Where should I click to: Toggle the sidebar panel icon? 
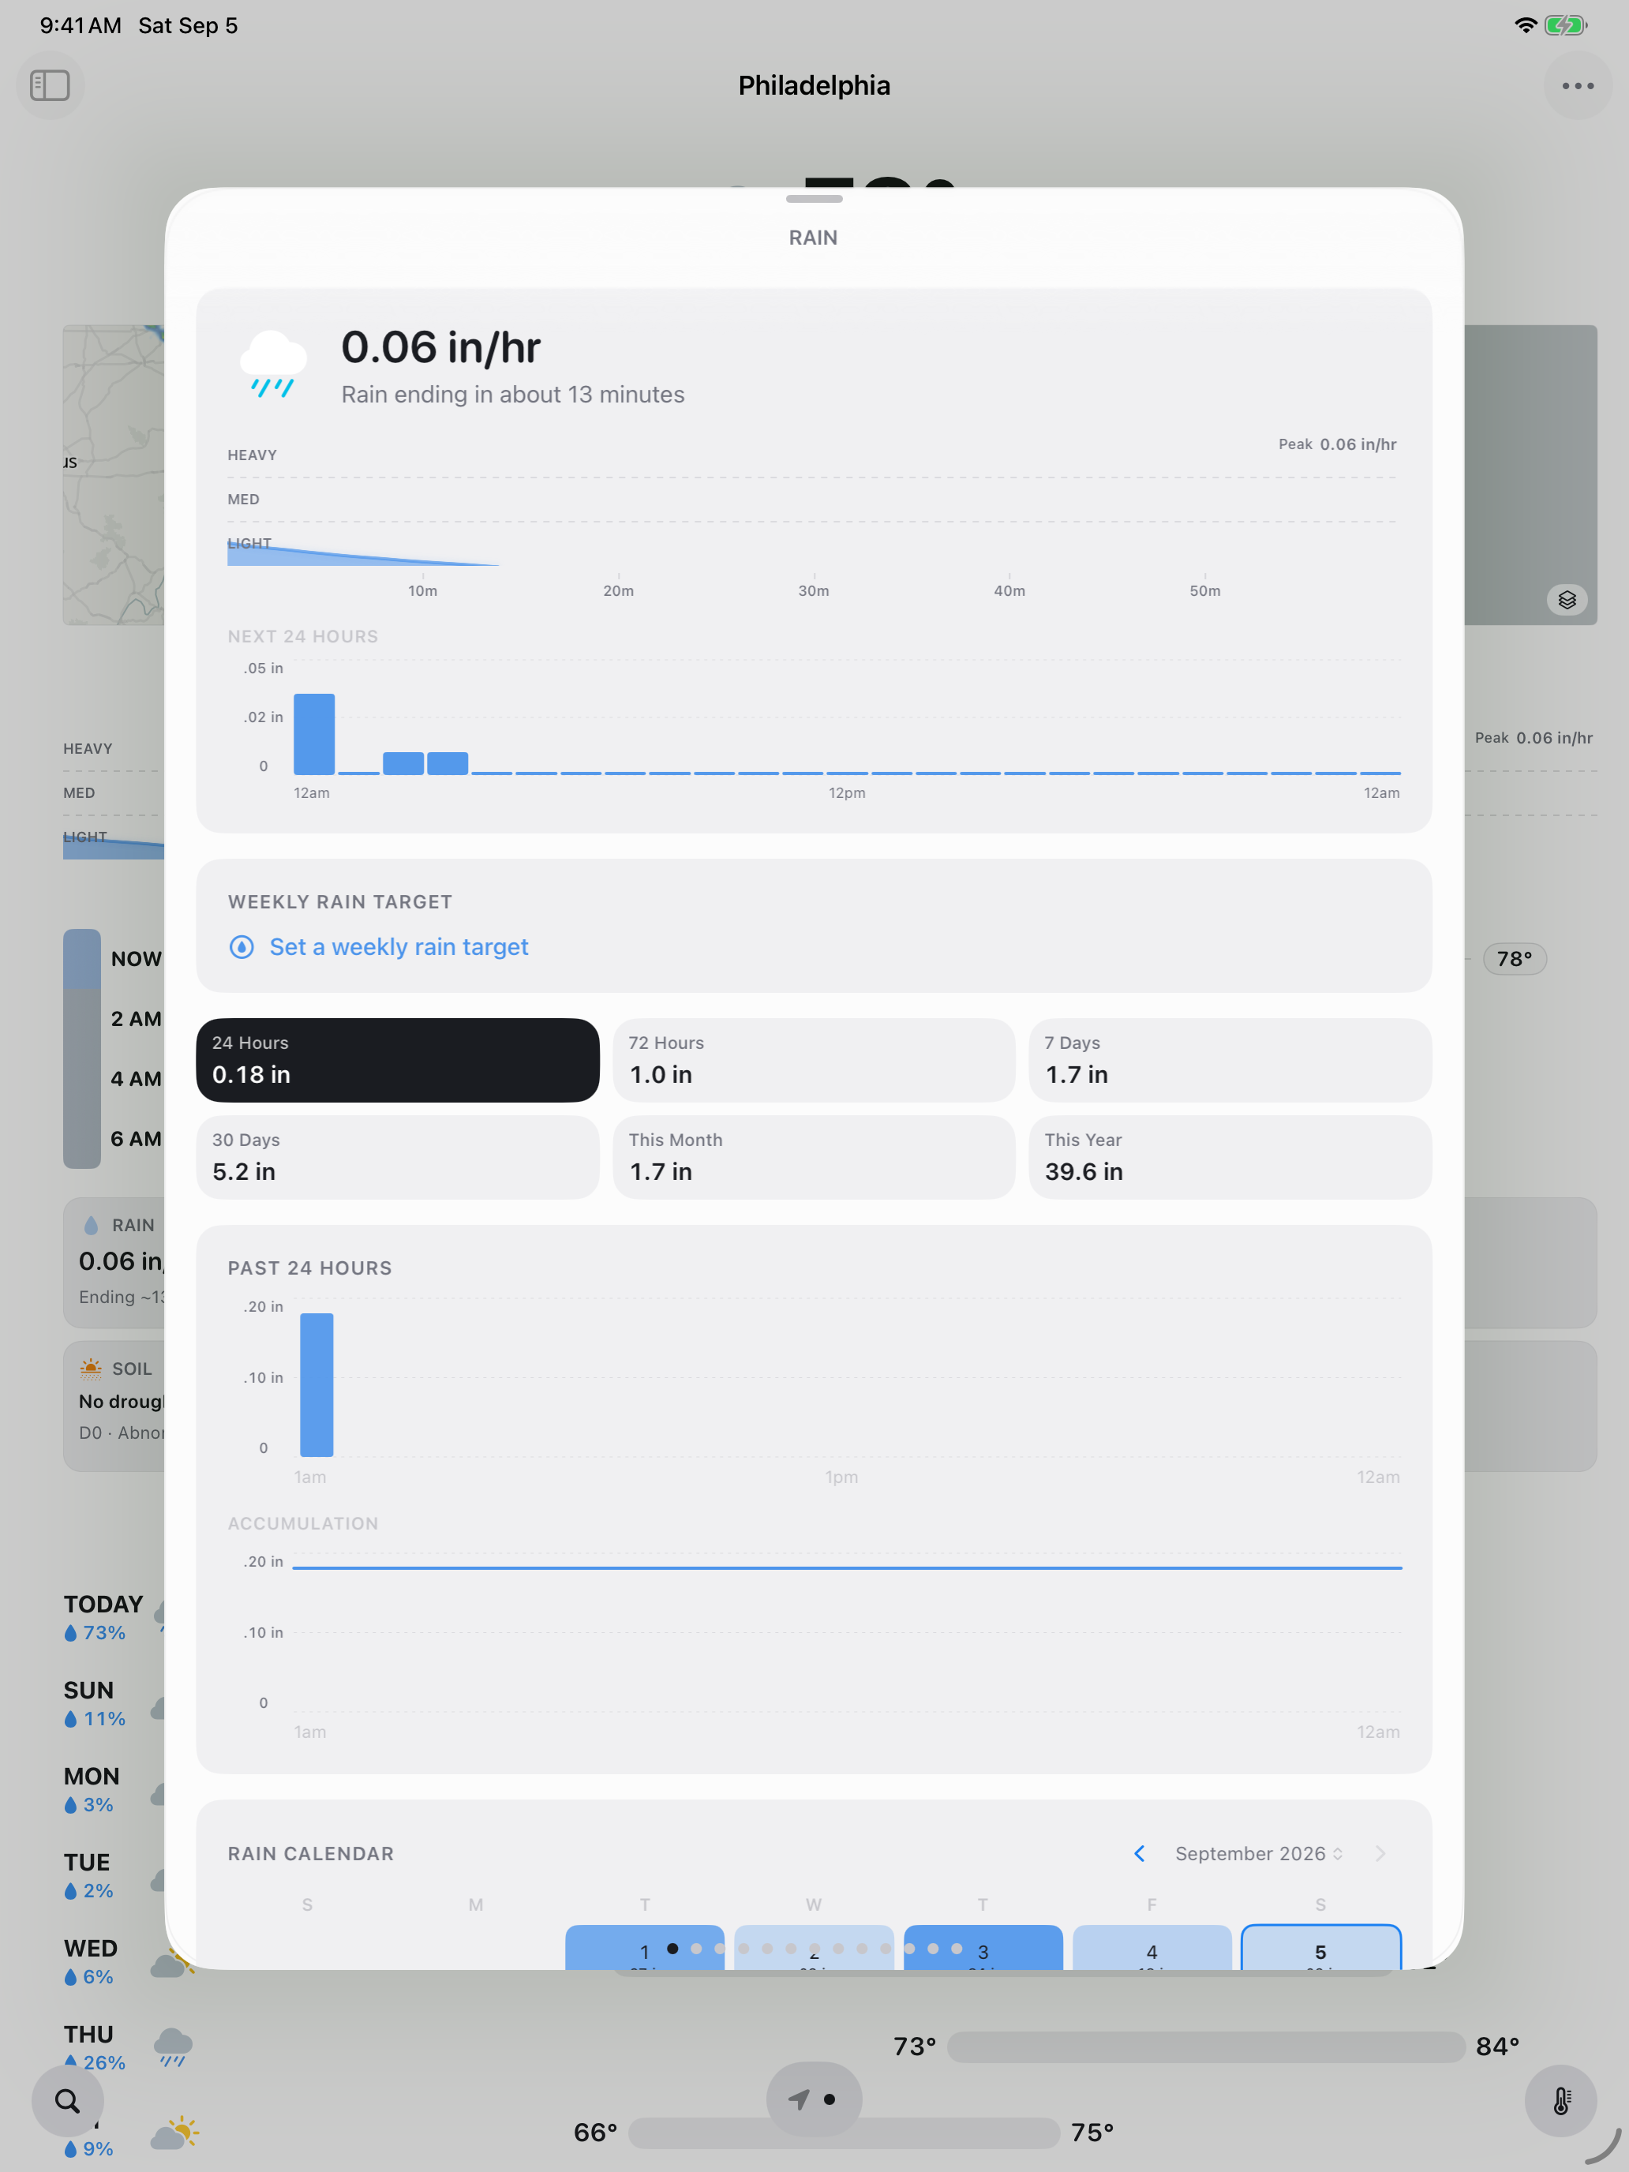[x=50, y=85]
